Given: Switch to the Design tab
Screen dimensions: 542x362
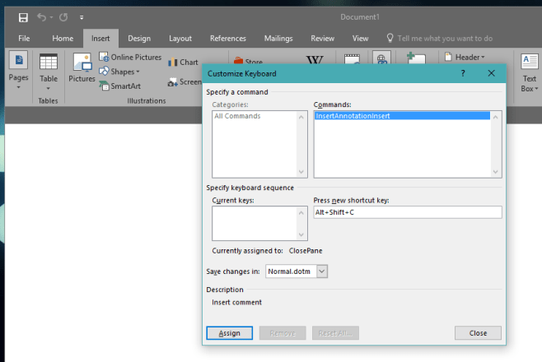Looking at the screenshot, I should 139,39.
